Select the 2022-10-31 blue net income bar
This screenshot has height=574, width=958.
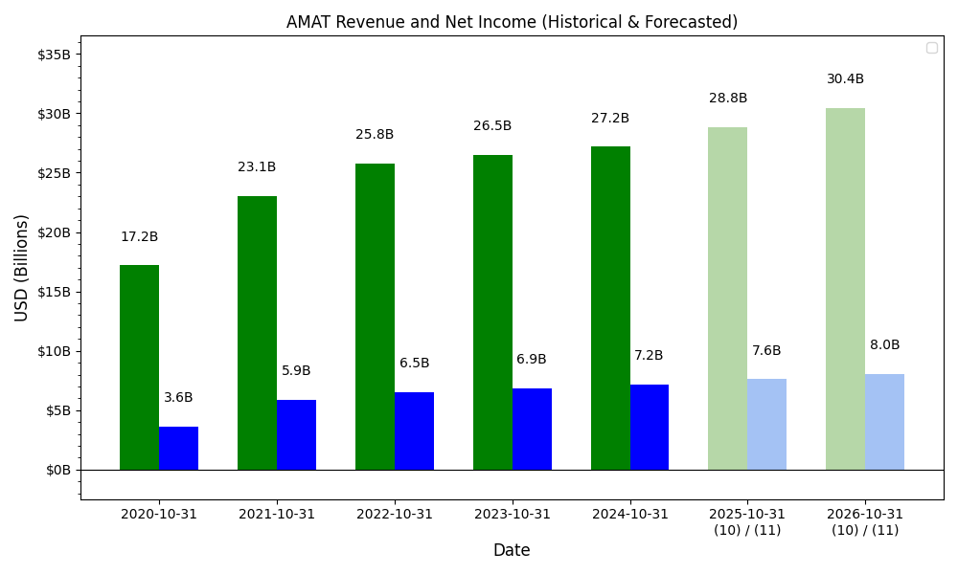[414, 431]
